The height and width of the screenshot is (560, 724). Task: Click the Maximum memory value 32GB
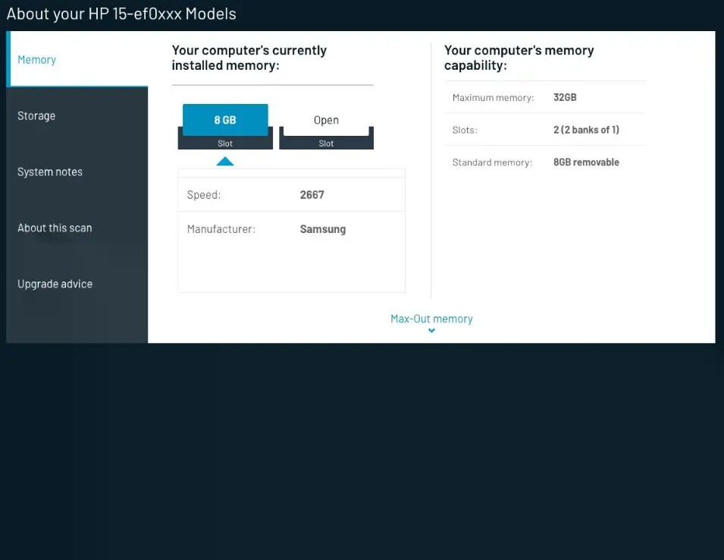[x=565, y=97]
